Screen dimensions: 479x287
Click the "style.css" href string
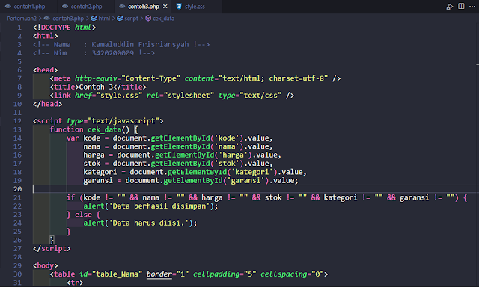pos(119,96)
